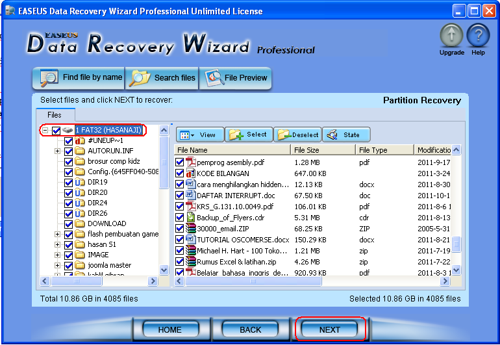
Task: Open Help with the question mark icon
Action: 478,35
